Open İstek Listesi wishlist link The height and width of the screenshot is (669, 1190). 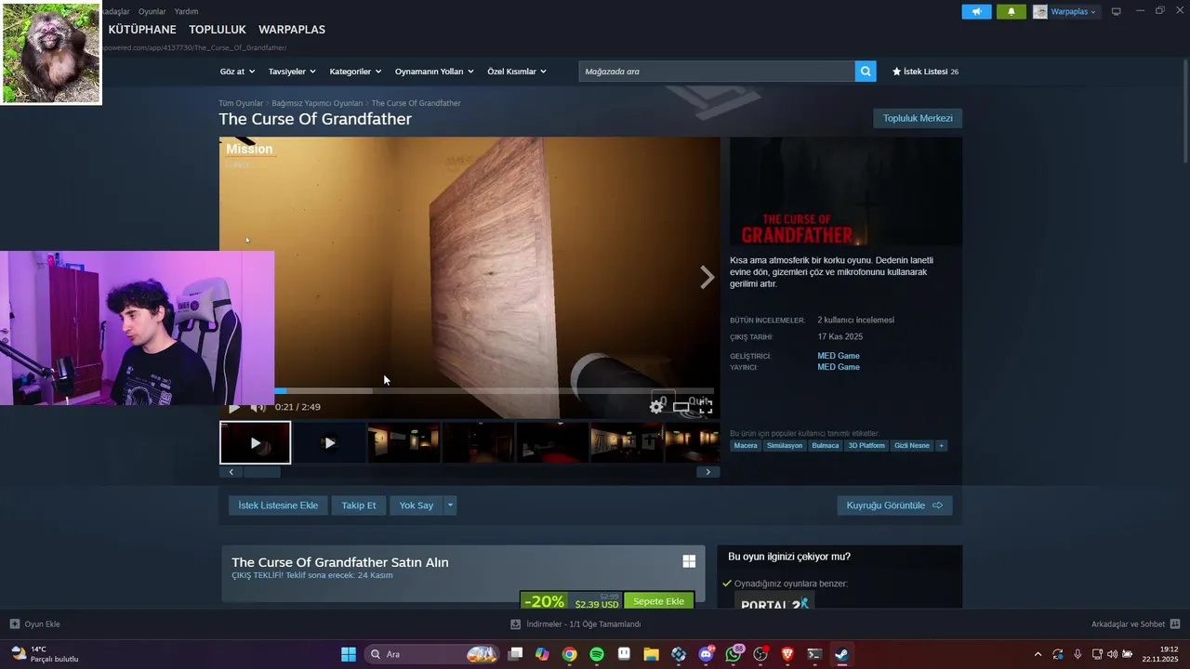click(925, 72)
